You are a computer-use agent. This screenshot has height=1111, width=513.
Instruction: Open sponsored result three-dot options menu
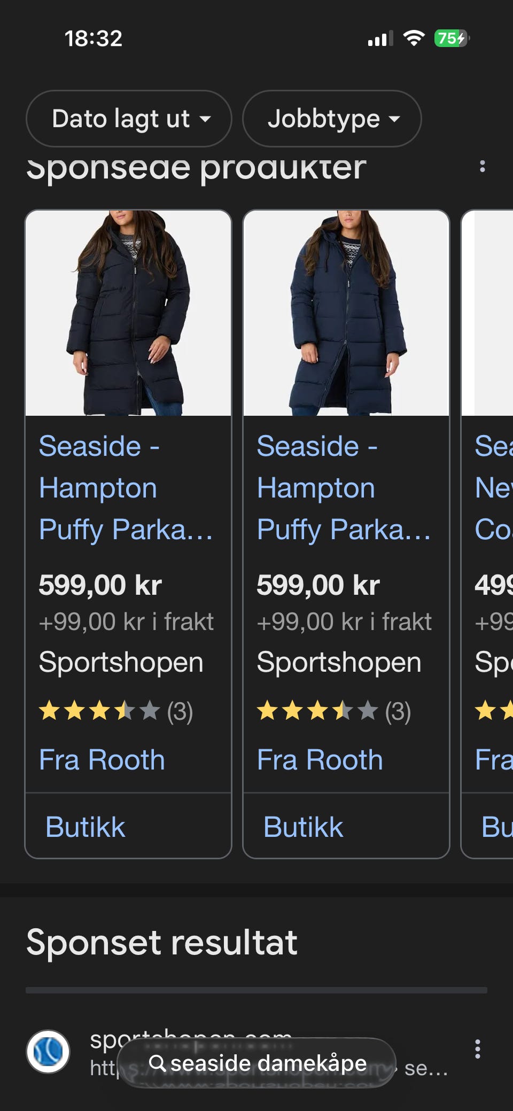[x=477, y=1049]
